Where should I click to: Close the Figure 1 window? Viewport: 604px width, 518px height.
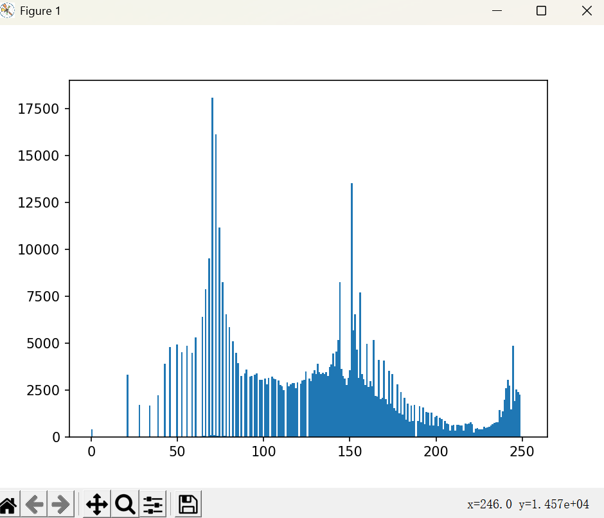pyautogui.click(x=587, y=11)
